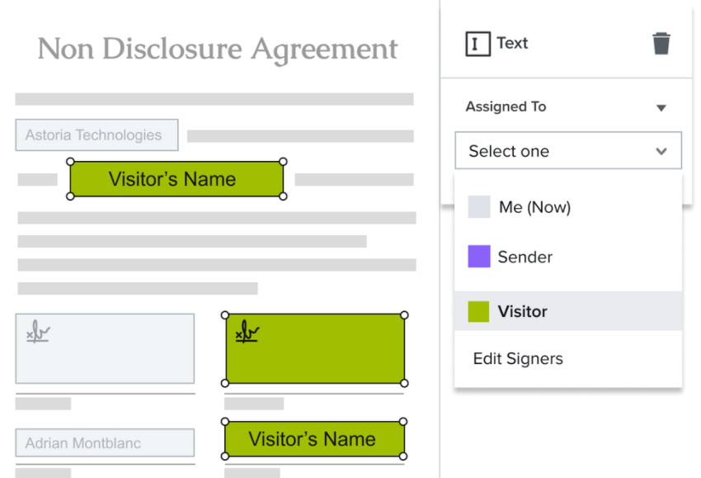Click the Astoria Technologies text field

click(96, 135)
